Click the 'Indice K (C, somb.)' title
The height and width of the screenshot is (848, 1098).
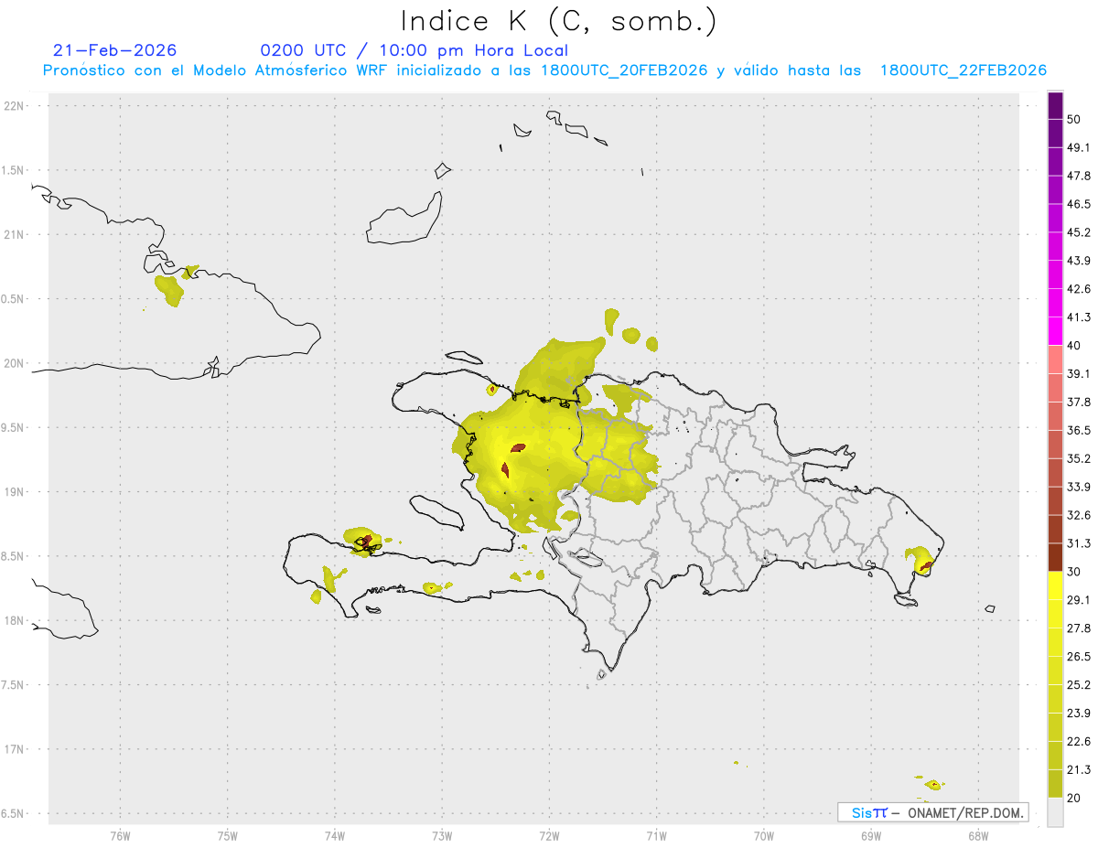pos(558,20)
